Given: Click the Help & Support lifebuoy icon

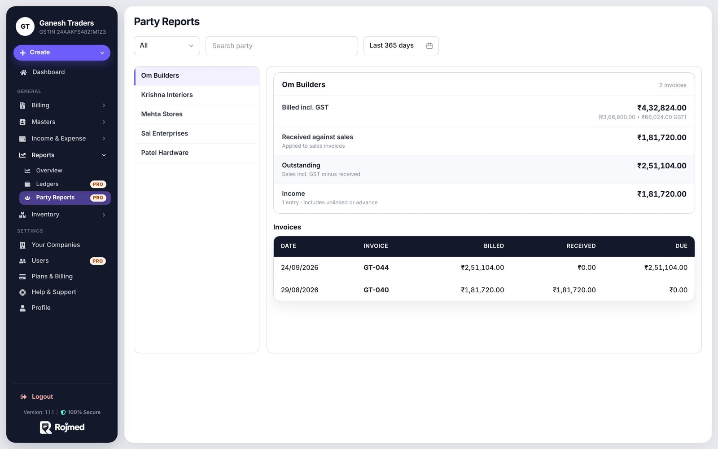Looking at the screenshot, I should click(x=22, y=292).
